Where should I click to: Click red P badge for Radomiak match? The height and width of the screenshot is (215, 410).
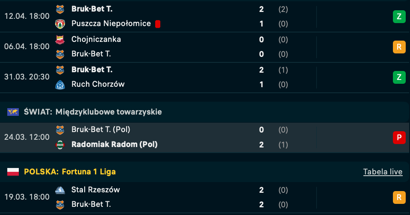coord(399,137)
